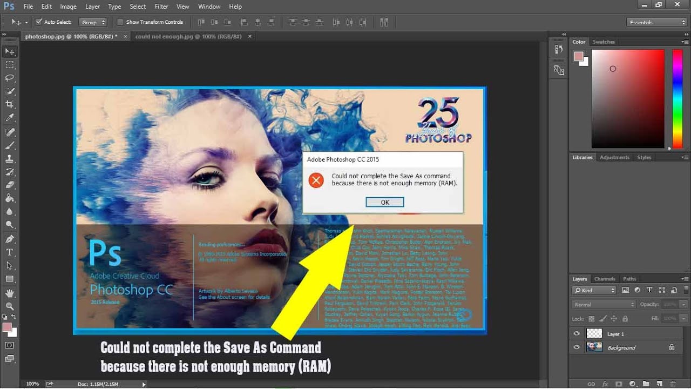Select the Rectangular Marquee tool
Viewport: 691px width, 389px height.
click(10, 65)
